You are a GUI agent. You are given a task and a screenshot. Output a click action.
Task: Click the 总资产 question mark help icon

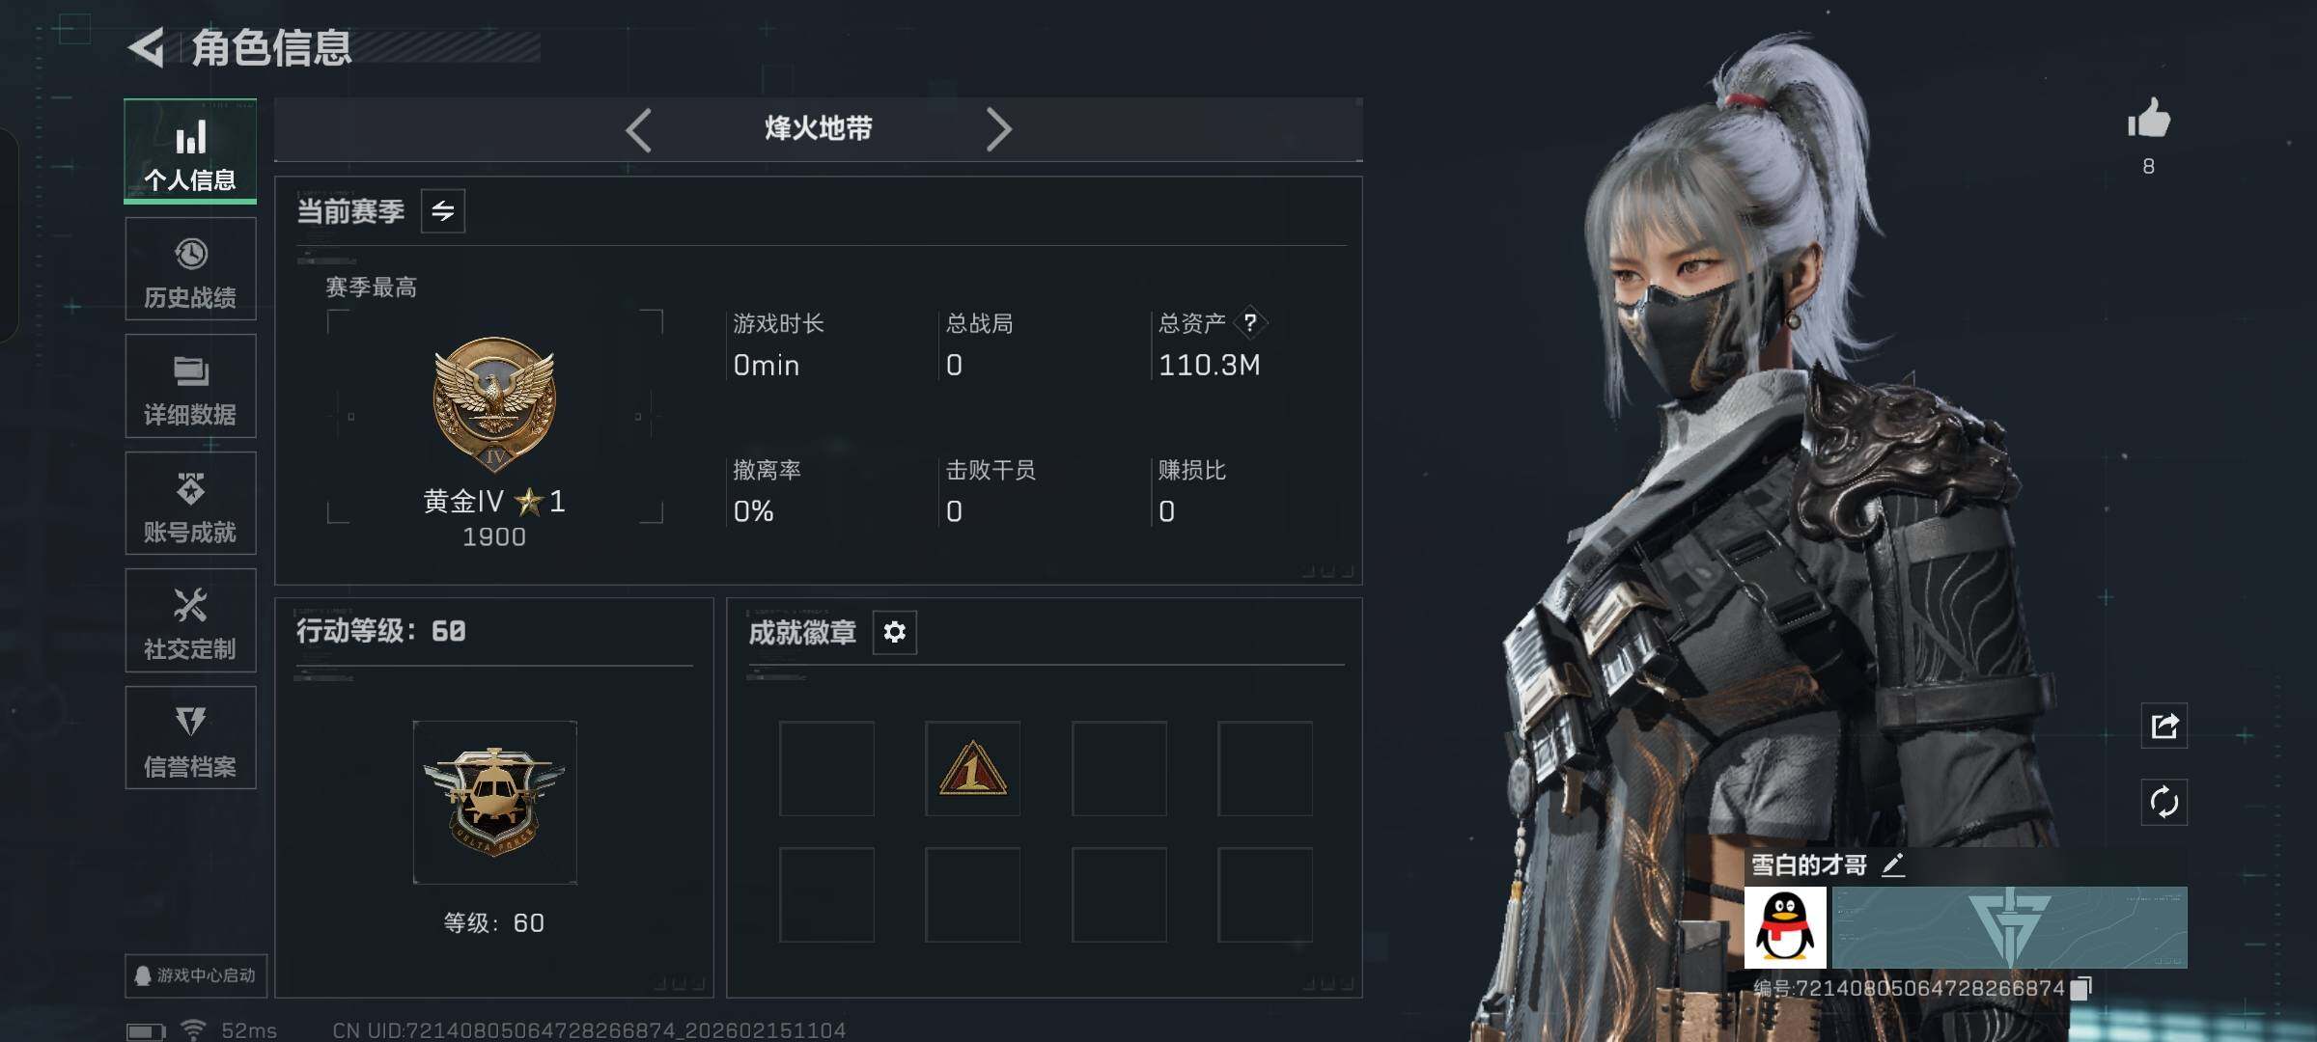coord(1250,322)
